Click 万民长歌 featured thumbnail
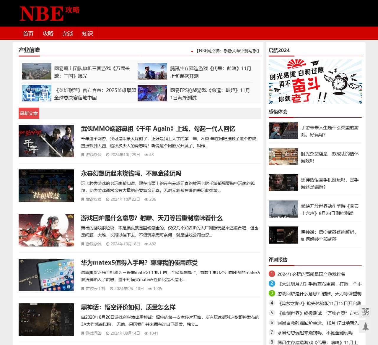Viewport: 378px width, 345px height. coord(37,71)
